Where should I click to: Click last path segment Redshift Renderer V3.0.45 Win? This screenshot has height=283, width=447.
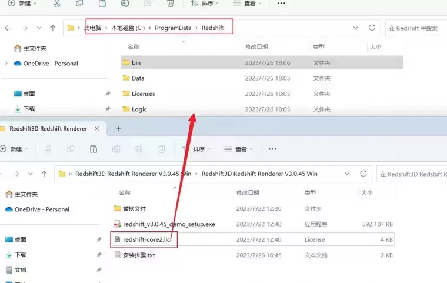point(259,174)
